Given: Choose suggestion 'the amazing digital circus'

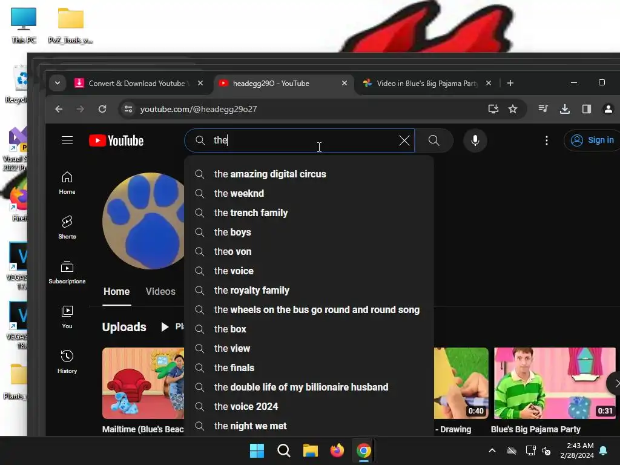Looking at the screenshot, I should coord(309,174).
